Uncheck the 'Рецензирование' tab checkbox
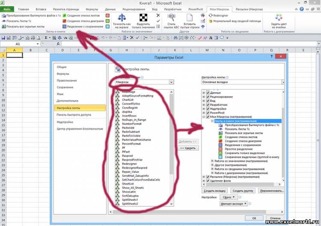Image resolution: width=321 pixels, height=226 pixels. [x=208, y=97]
